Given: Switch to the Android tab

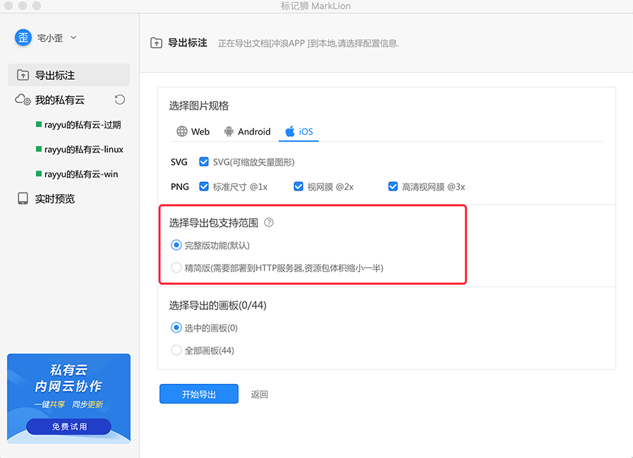Looking at the screenshot, I should click(x=246, y=131).
